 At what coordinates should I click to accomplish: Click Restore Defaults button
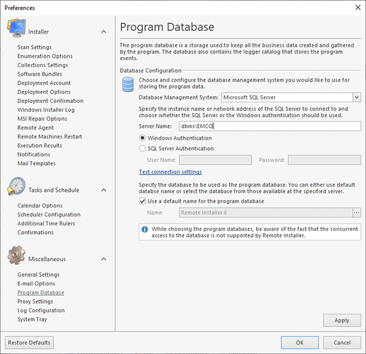[29, 343]
